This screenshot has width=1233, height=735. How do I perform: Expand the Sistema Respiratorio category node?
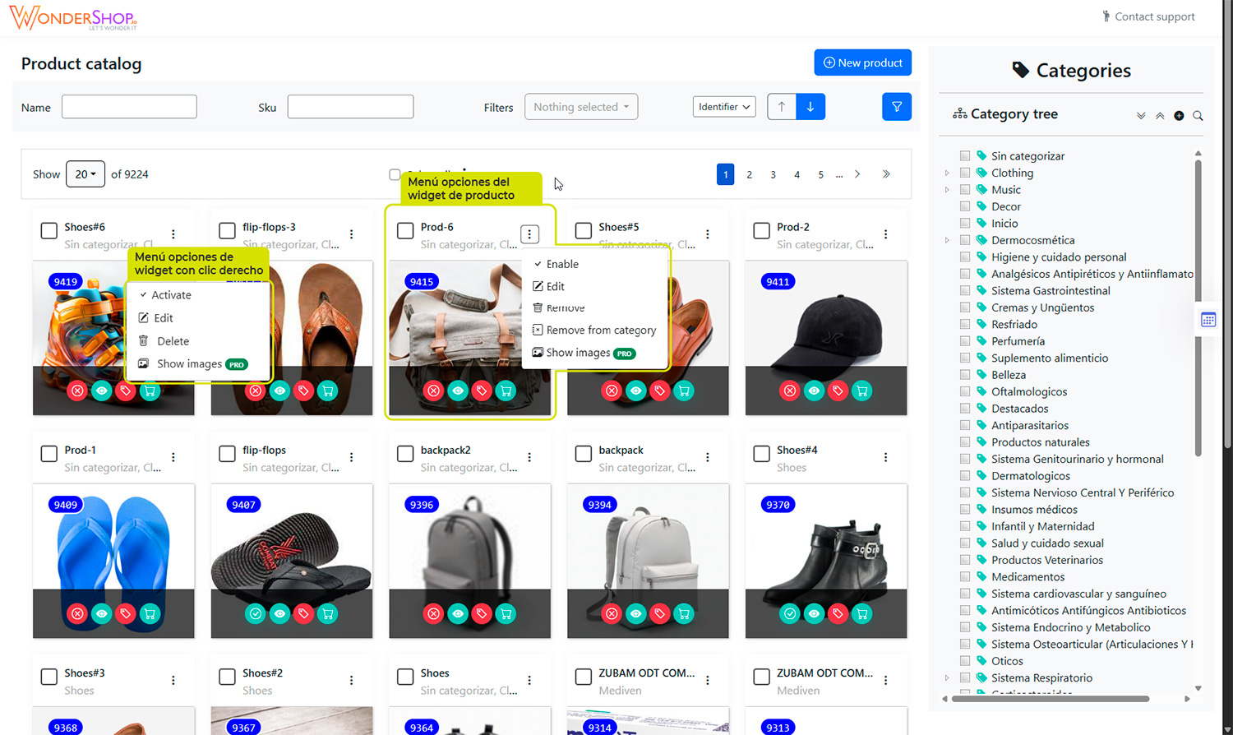(947, 678)
